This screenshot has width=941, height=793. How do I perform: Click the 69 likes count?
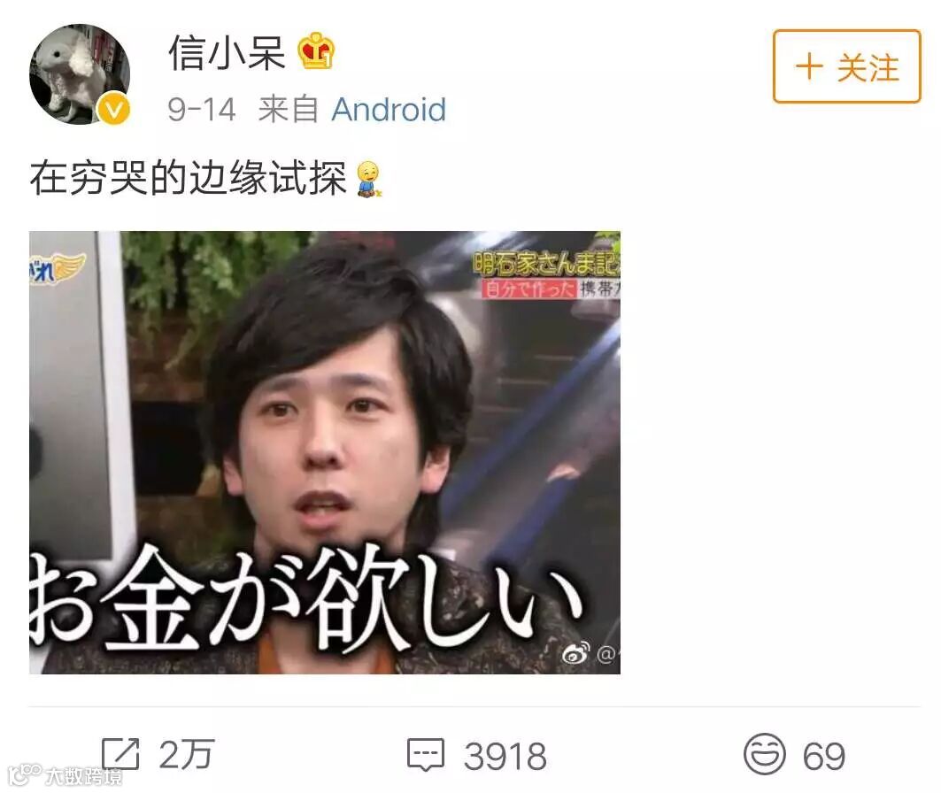click(x=824, y=756)
